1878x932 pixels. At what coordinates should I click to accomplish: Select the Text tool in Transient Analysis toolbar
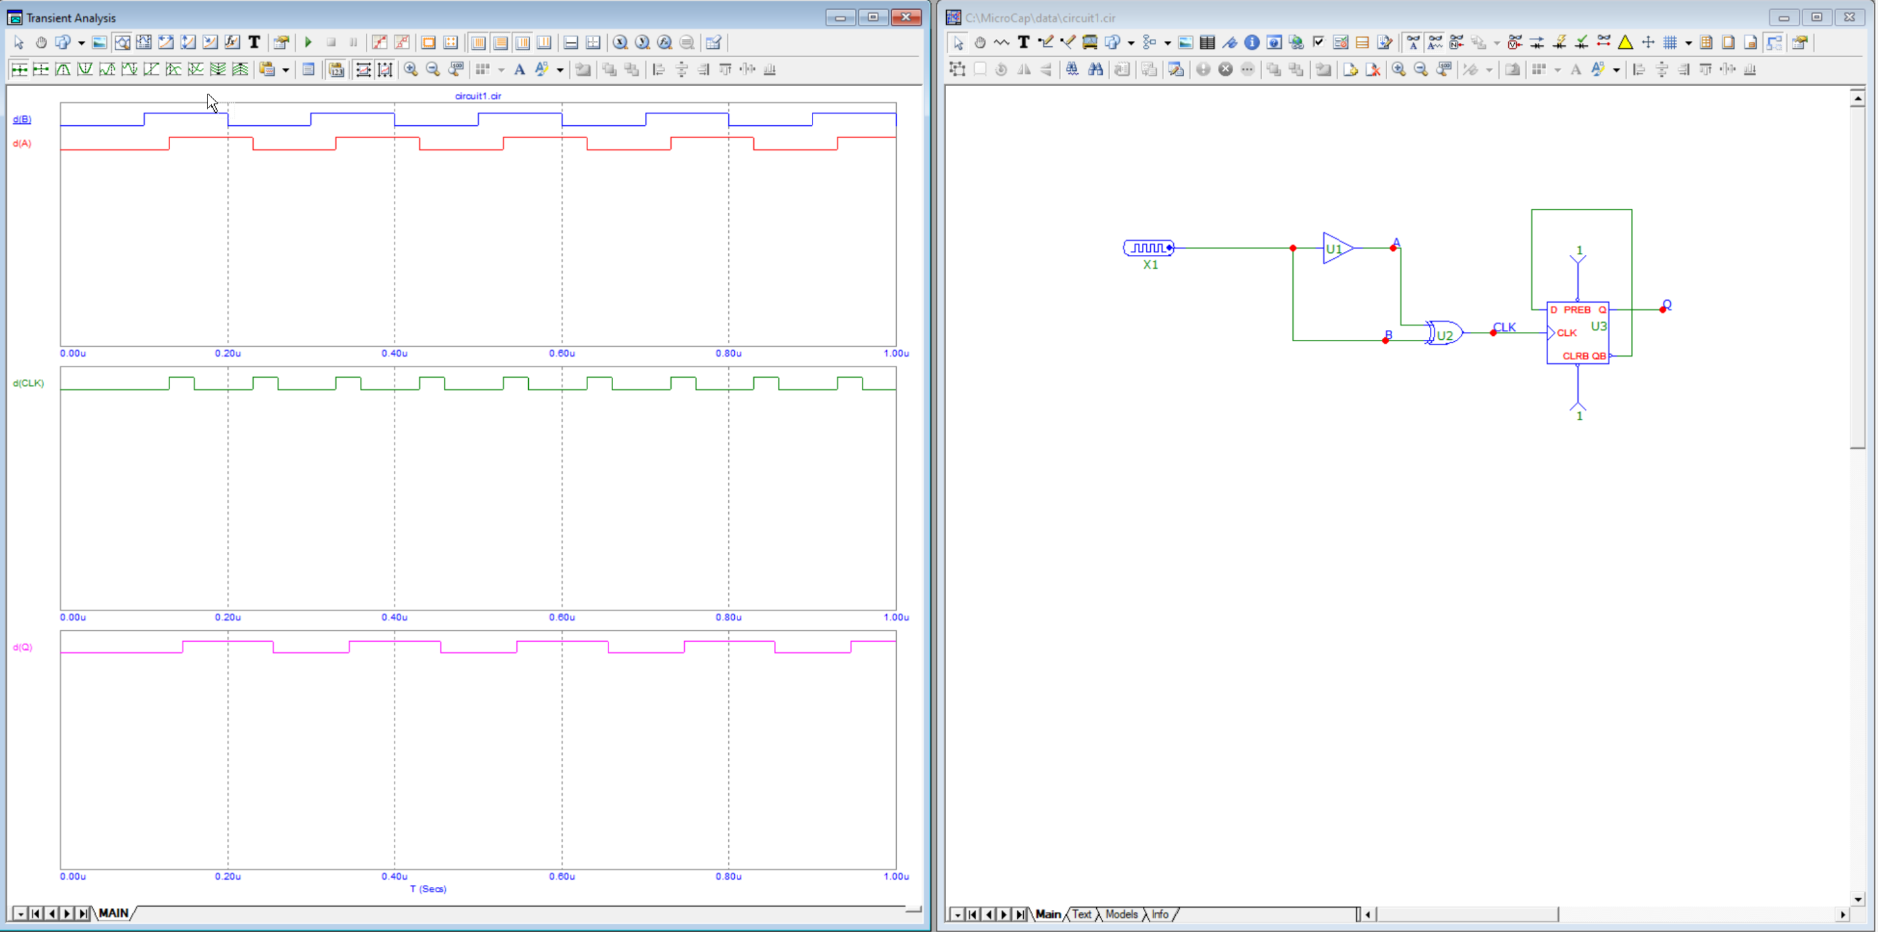click(254, 42)
